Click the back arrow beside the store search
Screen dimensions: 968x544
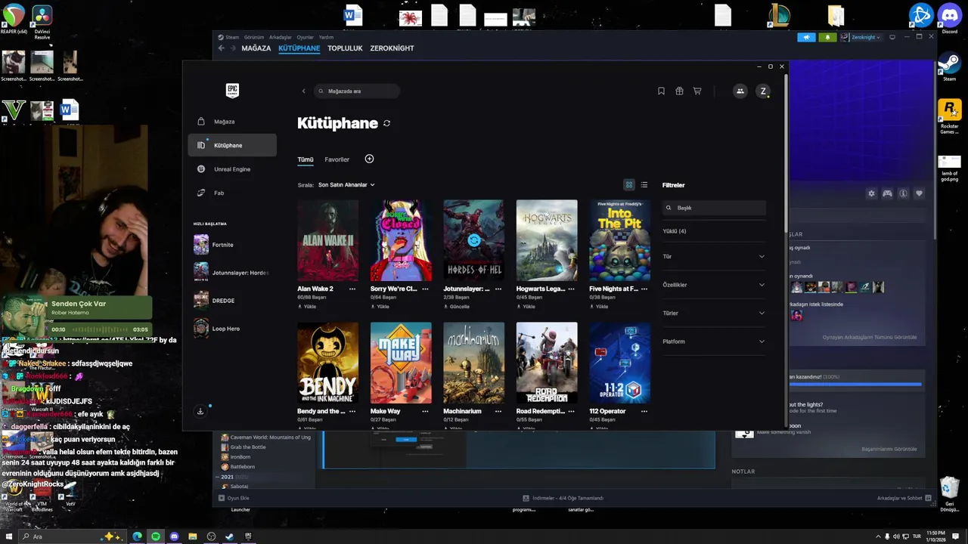coord(303,91)
